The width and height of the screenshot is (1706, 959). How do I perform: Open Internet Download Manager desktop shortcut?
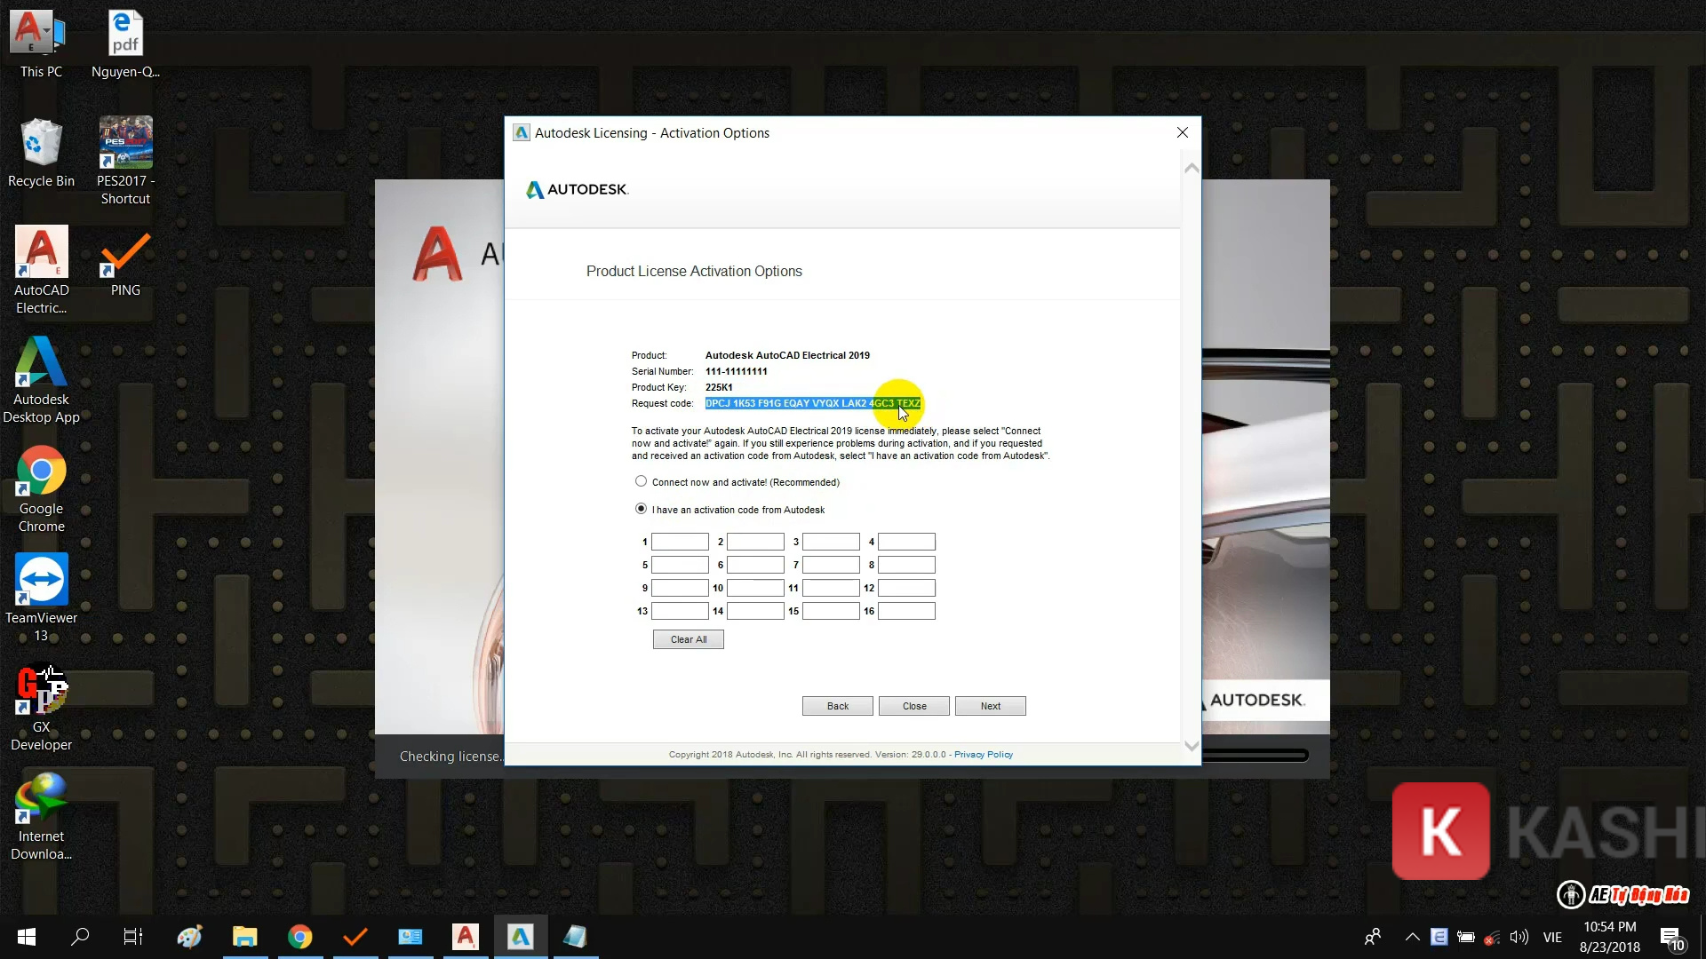tap(41, 817)
